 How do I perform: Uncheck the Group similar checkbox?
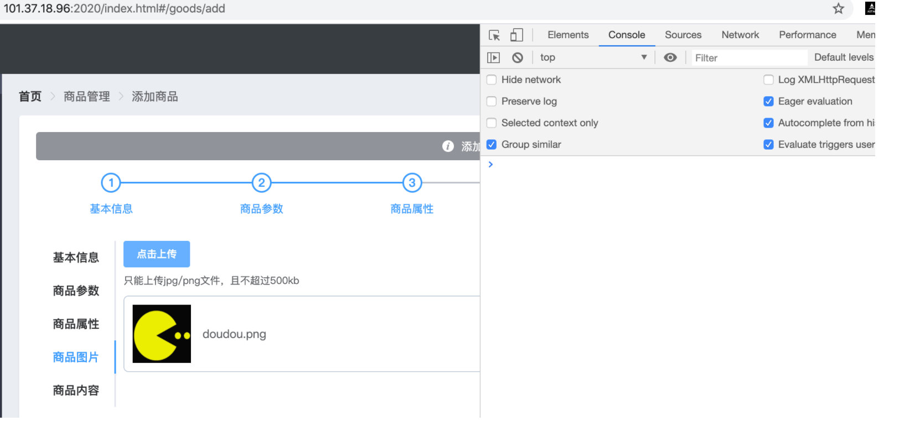tap(492, 144)
